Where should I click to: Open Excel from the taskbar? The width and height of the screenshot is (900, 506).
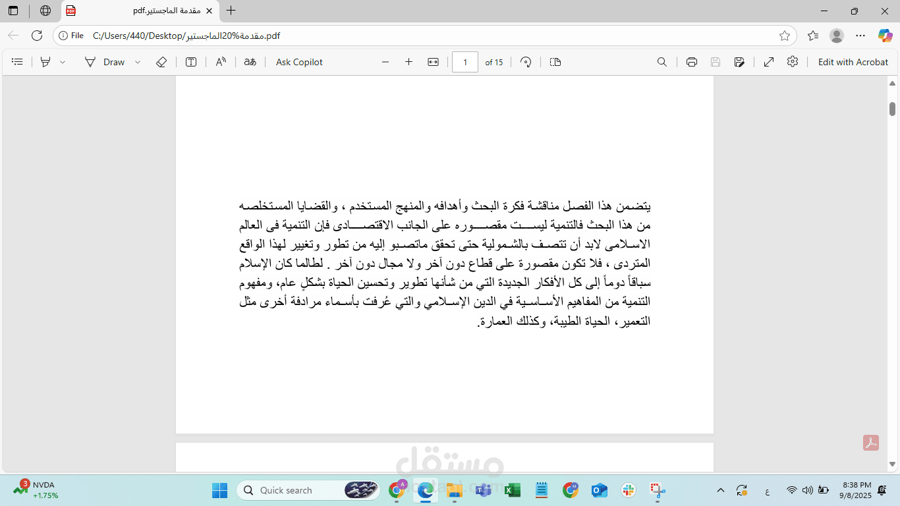pos(513,490)
